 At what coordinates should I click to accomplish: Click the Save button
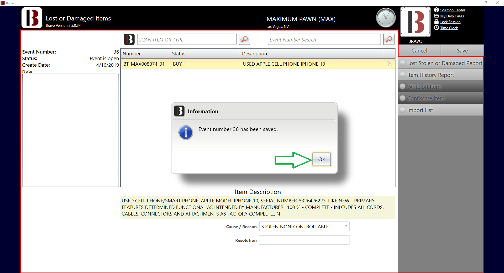(462, 50)
